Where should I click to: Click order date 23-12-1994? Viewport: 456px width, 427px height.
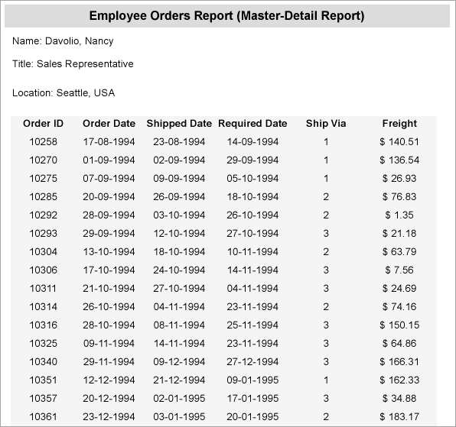(109, 416)
